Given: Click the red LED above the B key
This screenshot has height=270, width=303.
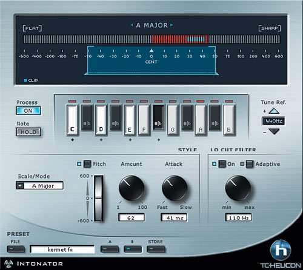Looking at the screenshot, I should tap(229, 101).
